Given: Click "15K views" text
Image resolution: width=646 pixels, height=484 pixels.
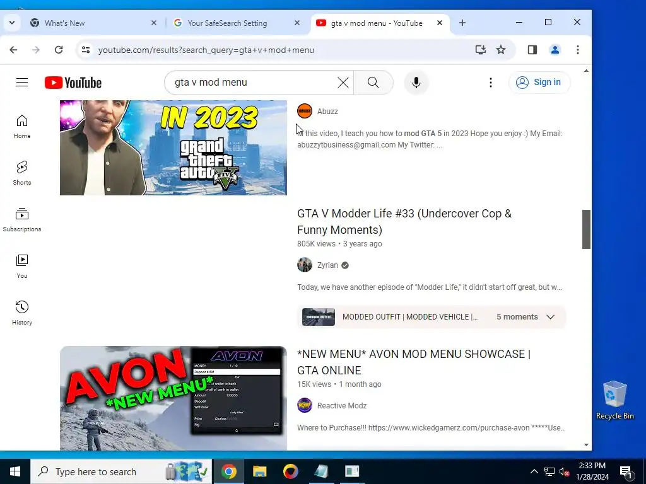Looking at the screenshot, I should (314, 384).
